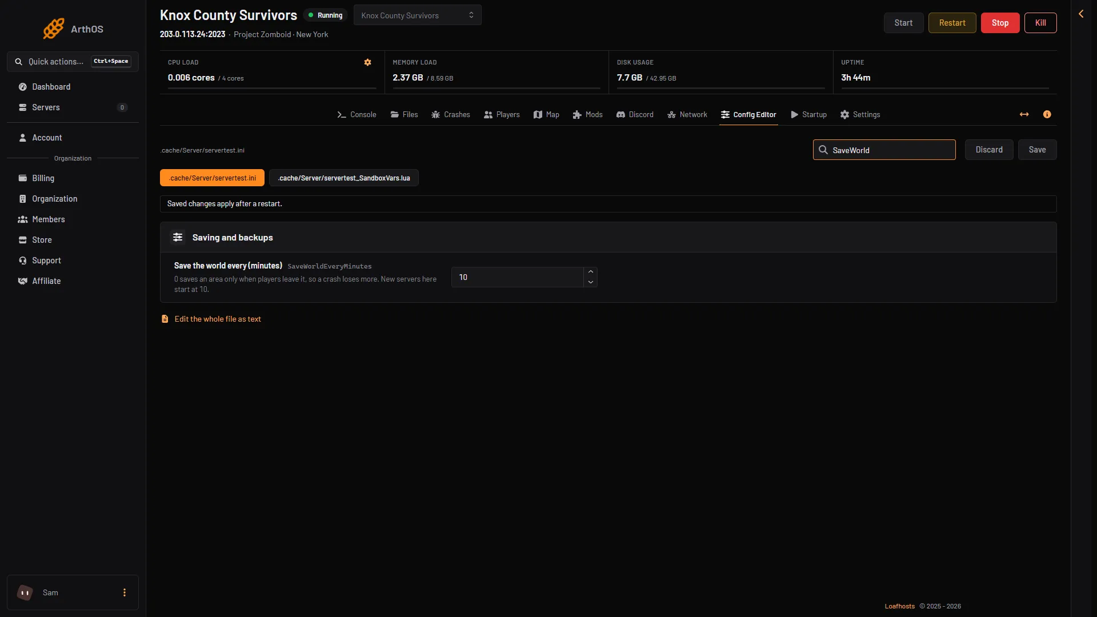Open the Loafhosts footer link

click(x=899, y=606)
